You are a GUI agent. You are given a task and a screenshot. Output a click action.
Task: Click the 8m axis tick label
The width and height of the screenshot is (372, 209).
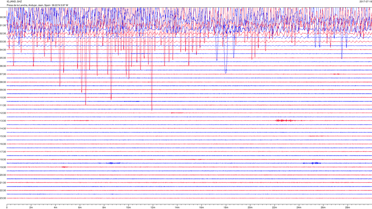tap(104, 207)
